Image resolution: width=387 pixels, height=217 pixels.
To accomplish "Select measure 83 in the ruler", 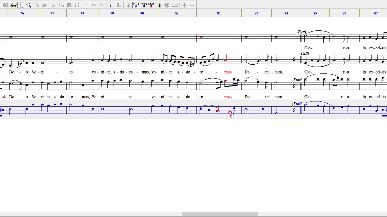I will pyautogui.click(x=256, y=13).
